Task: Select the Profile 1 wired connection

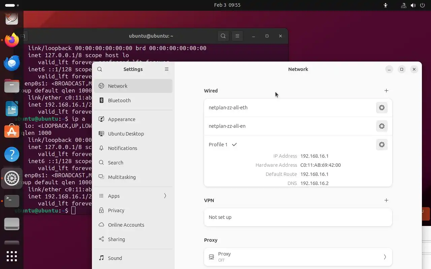Action: pyautogui.click(x=218, y=145)
